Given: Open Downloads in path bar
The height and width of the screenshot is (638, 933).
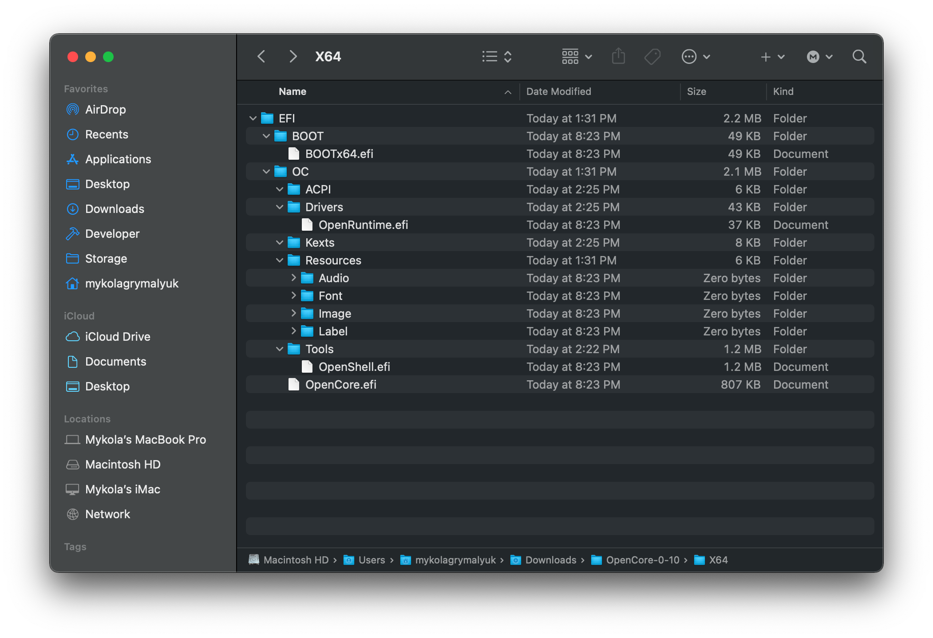Looking at the screenshot, I should (550, 560).
